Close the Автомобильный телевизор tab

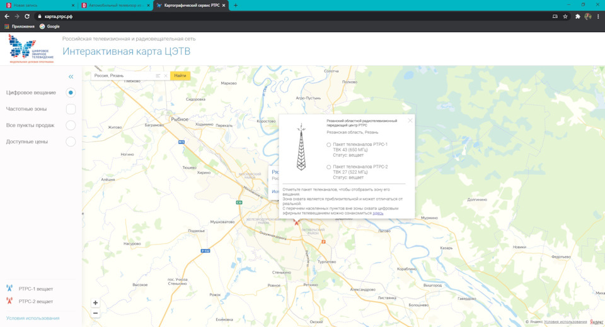point(148,6)
